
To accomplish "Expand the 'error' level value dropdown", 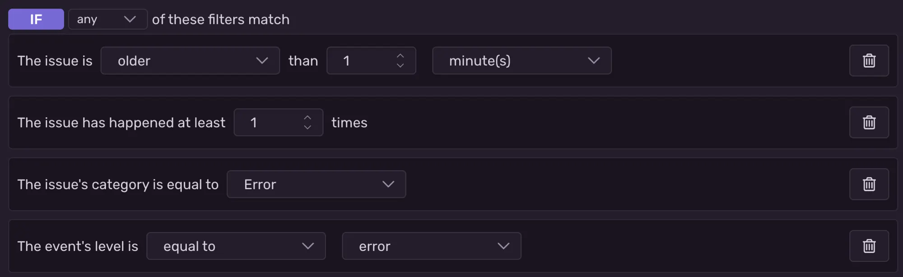I will (431, 246).
